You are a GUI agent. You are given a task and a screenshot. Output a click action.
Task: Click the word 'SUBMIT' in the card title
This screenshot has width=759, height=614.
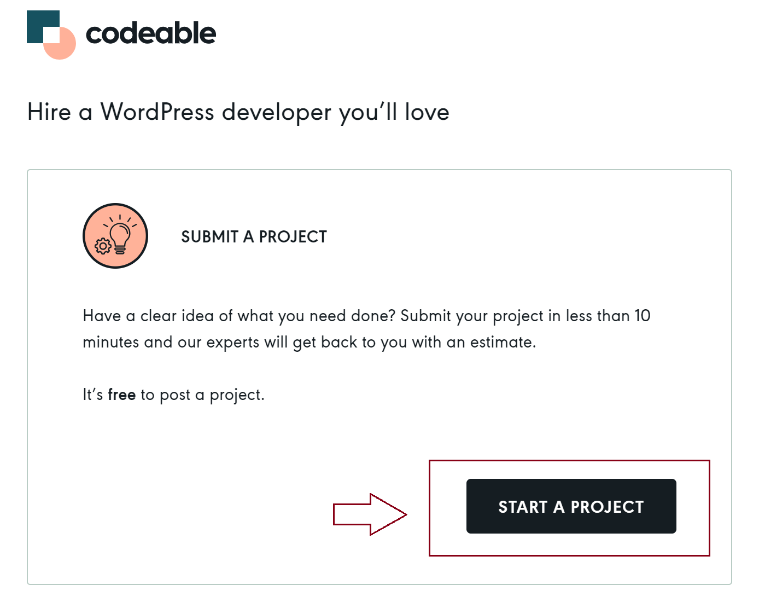click(x=209, y=237)
